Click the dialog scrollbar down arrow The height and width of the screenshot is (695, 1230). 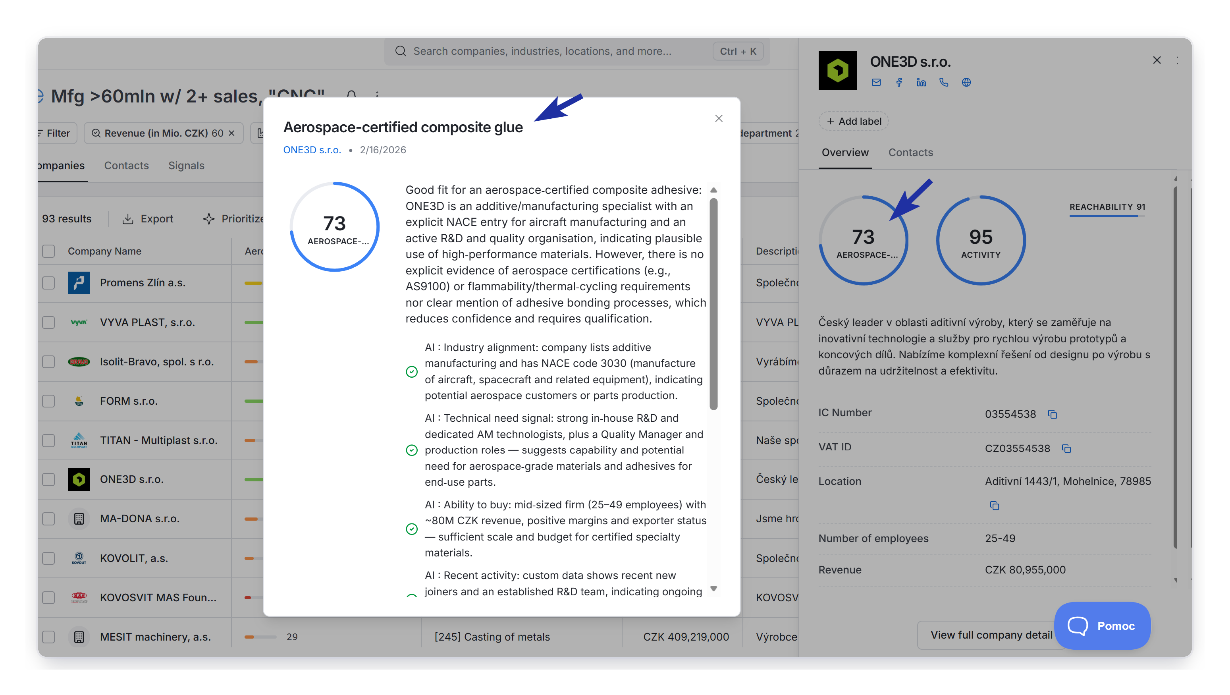(x=714, y=589)
